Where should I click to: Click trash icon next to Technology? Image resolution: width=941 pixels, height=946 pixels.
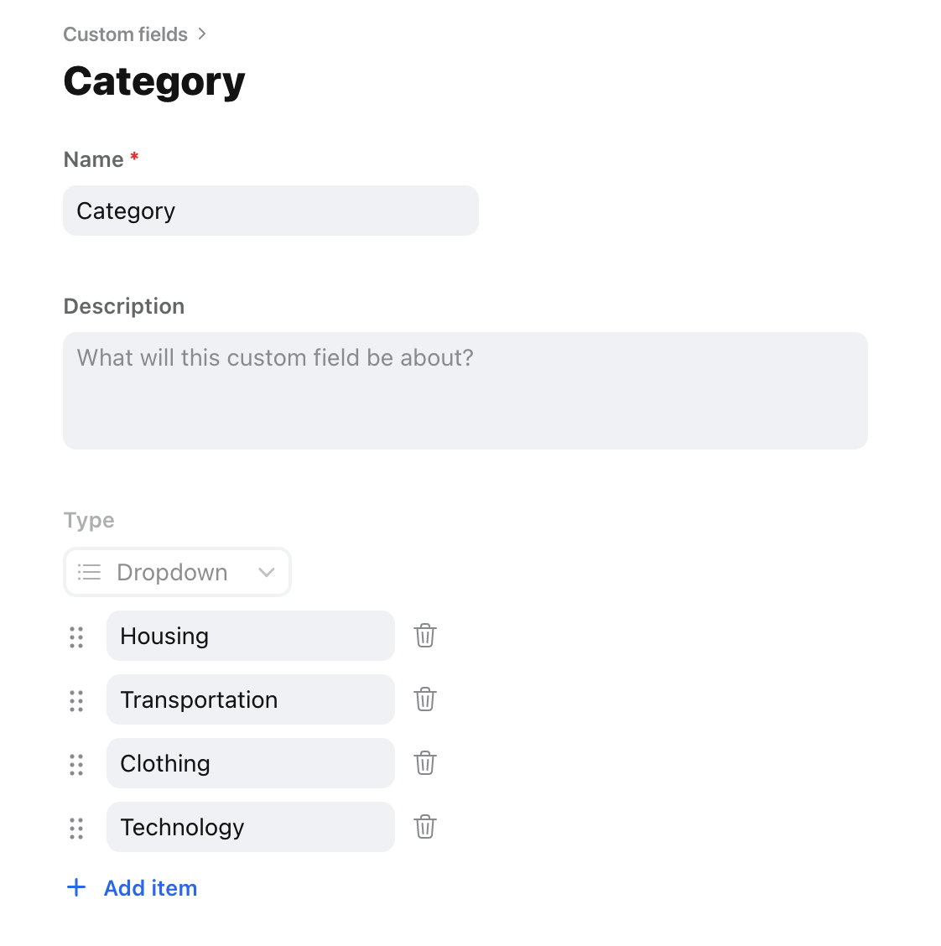424,827
